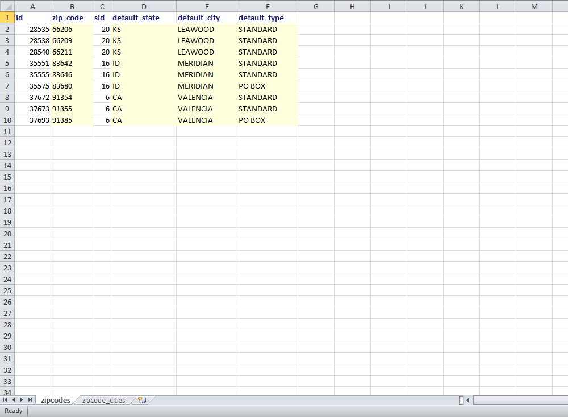The width and height of the screenshot is (568, 417).
Task: Select the zipcodes sheet tab
Action: (x=56, y=401)
